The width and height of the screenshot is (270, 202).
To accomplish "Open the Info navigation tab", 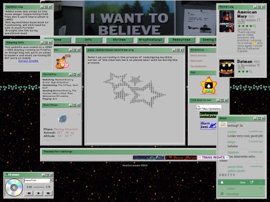I will (x=88, y=40).
